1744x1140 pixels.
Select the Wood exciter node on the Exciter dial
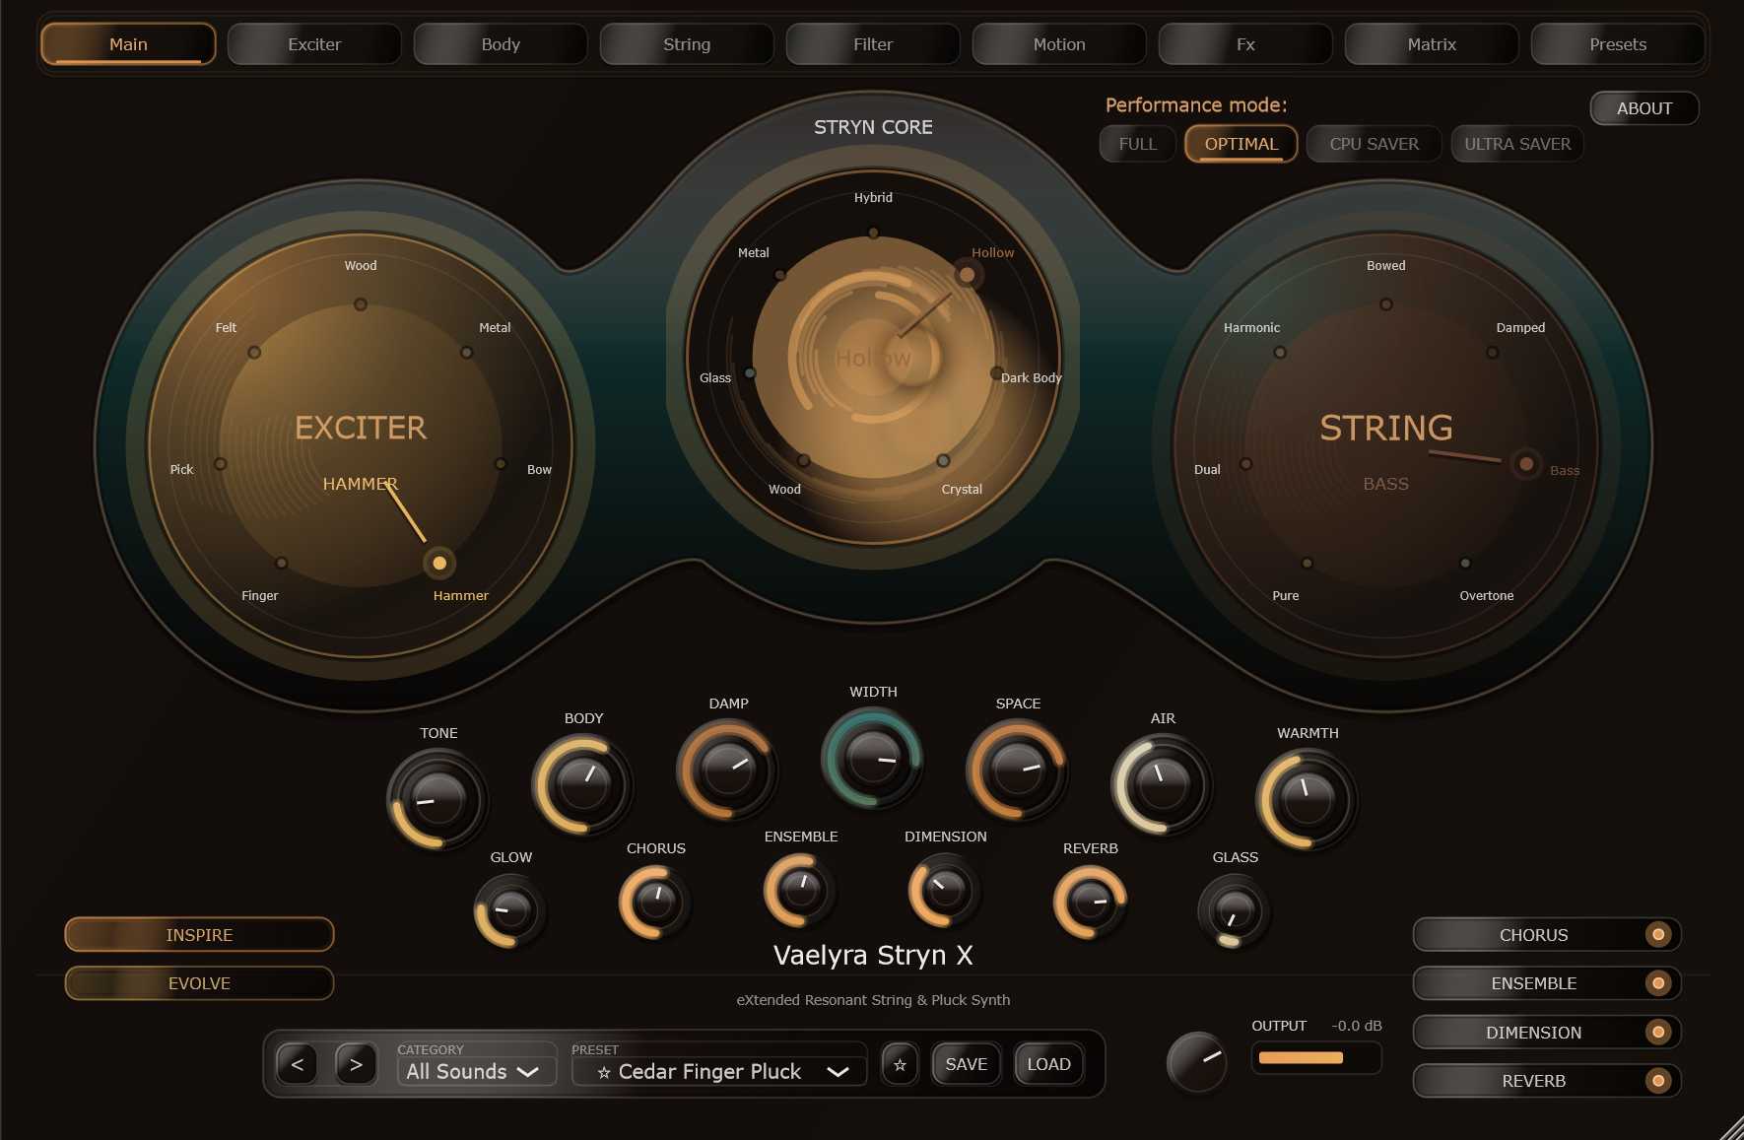click(361, 304)
